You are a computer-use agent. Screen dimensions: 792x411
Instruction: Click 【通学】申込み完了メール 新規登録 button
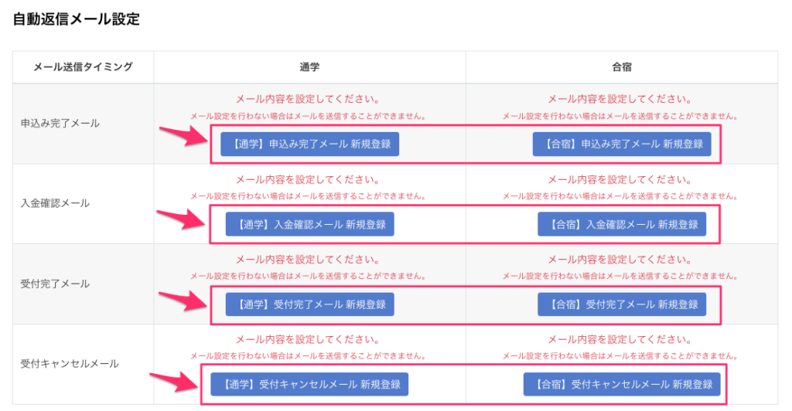pyautogui.click(x=309, y=144)
